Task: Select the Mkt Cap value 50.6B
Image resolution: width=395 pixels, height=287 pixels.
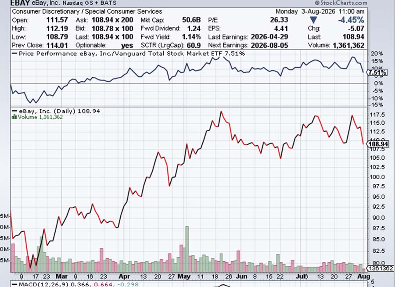Action: point(191,20)
